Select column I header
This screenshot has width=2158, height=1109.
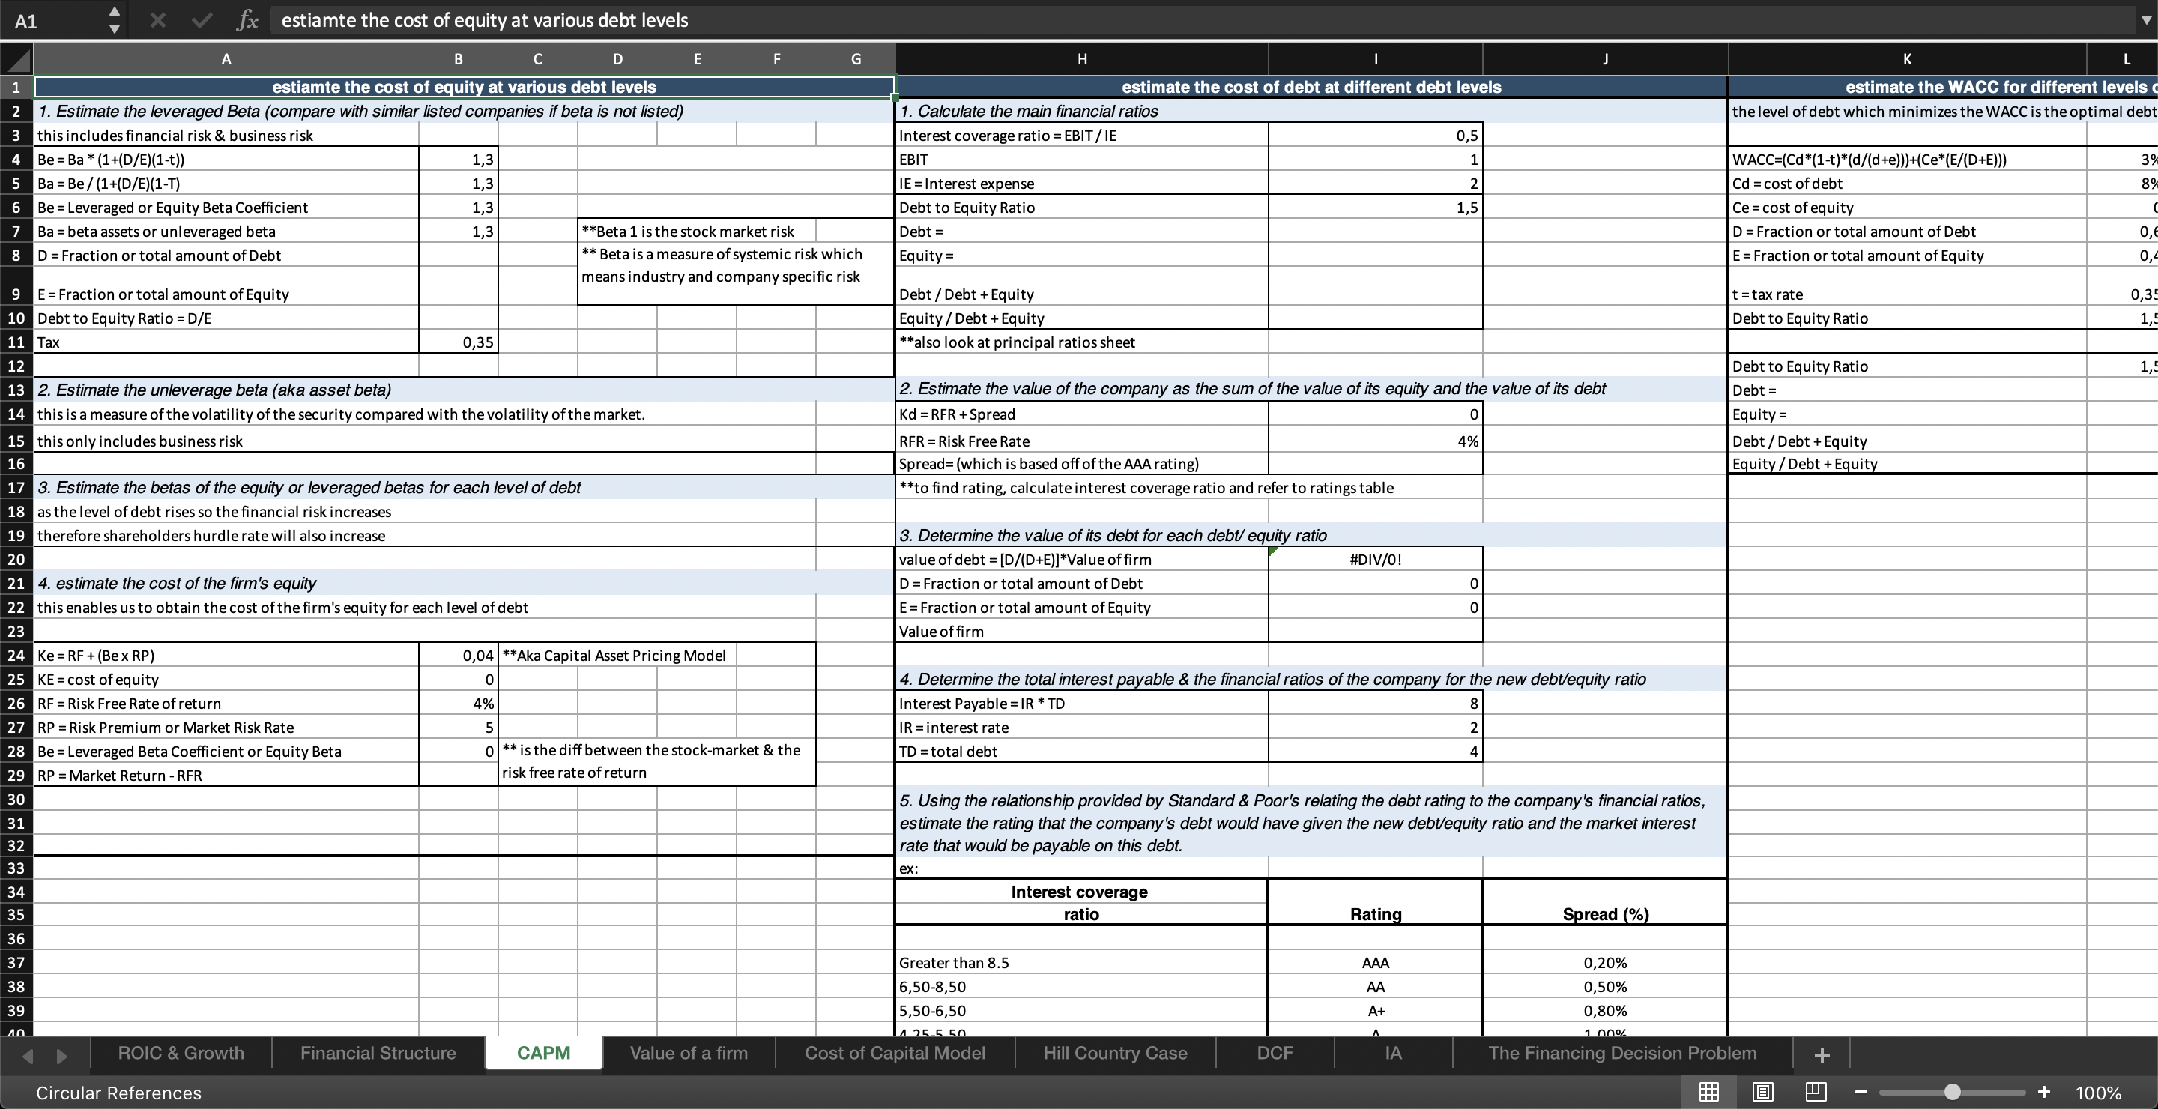pyautogui.click(x=1376, y=59)
